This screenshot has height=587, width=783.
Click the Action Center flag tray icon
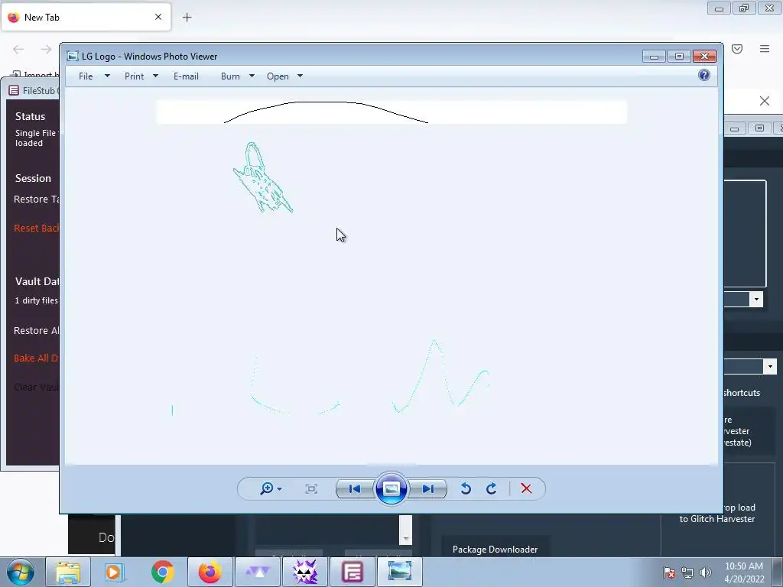coord(669,572)
